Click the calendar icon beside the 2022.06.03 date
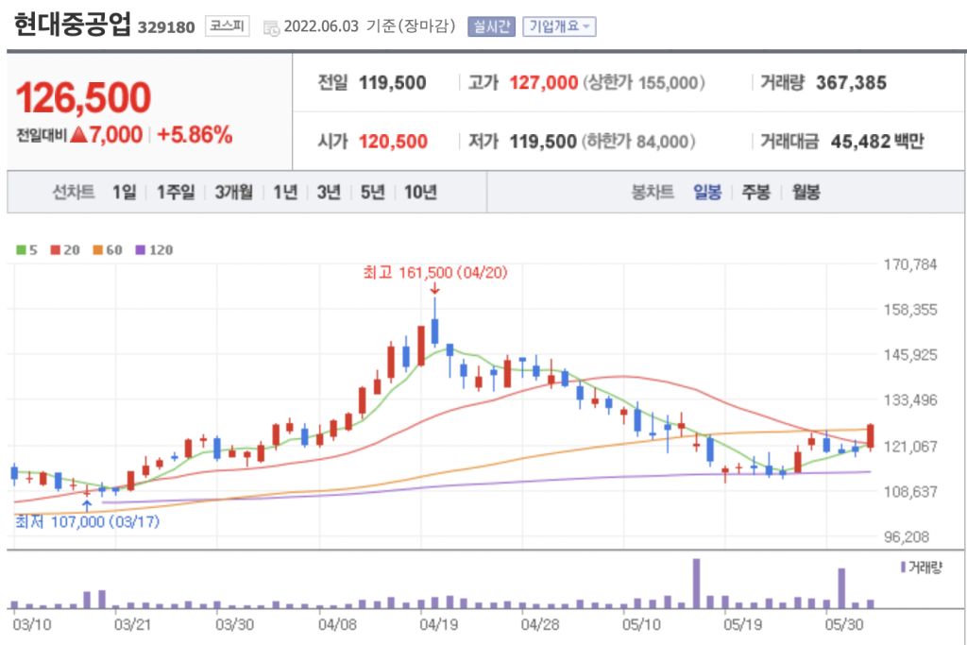967x645 pixels. (271, 26)
